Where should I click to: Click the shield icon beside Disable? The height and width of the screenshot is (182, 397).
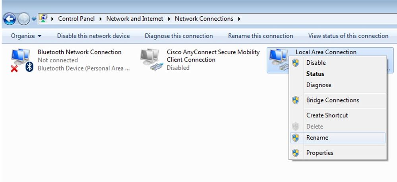point(295,63)
